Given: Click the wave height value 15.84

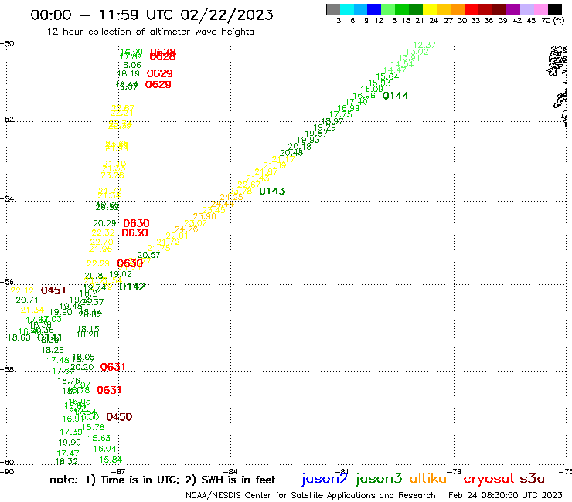Looking at the screenshot, I should pos(111,460).
